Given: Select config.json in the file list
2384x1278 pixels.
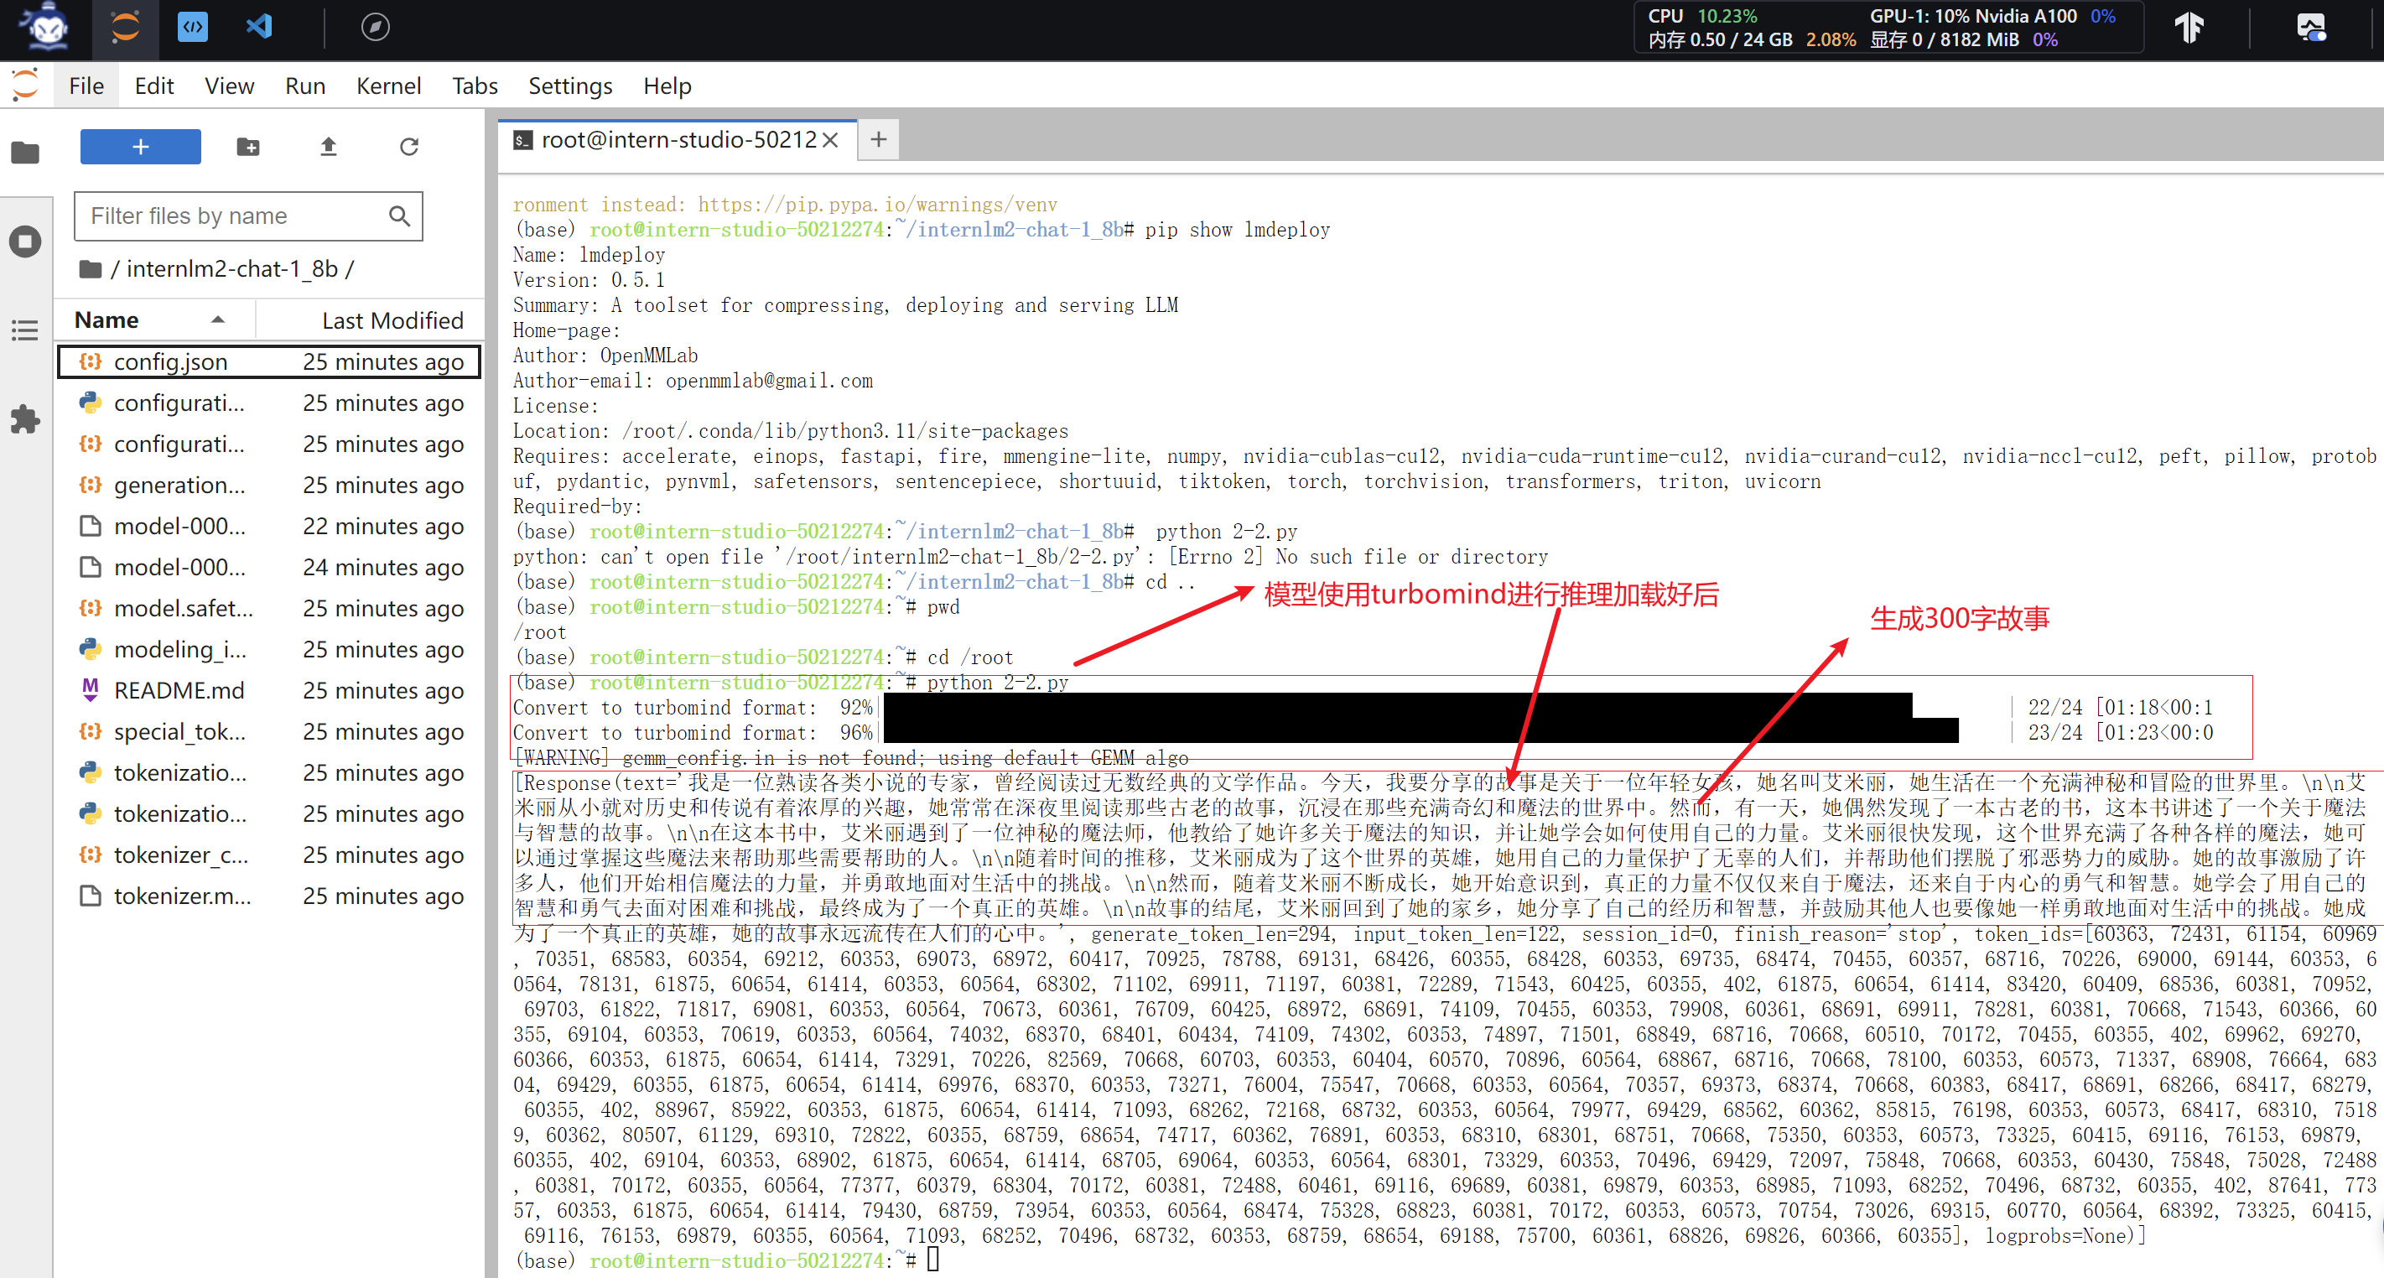Looking at the screenshot, I should click(269, 361).
